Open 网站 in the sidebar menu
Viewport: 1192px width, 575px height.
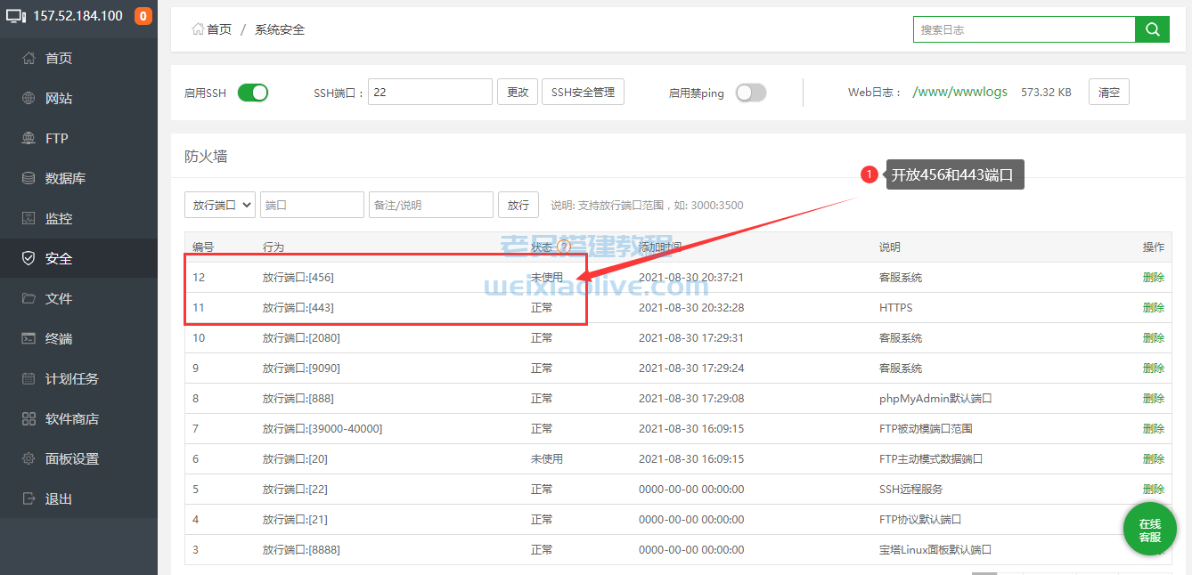click(x=59, y=99)
